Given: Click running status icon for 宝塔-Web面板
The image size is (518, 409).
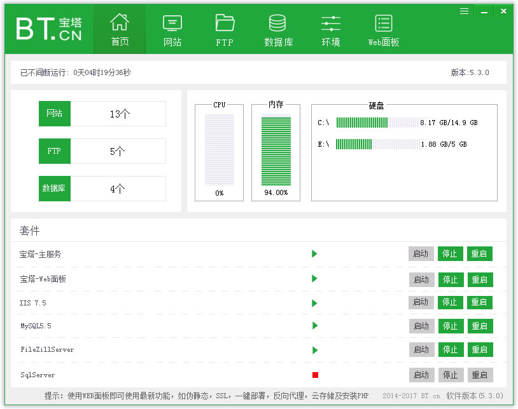Looking at the screenshot, I should (314, 279).
